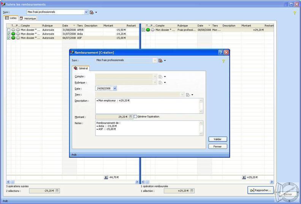Click the edit icon next to Compte field
This screenshot has height=204, width=301.
tap(160, 76)
